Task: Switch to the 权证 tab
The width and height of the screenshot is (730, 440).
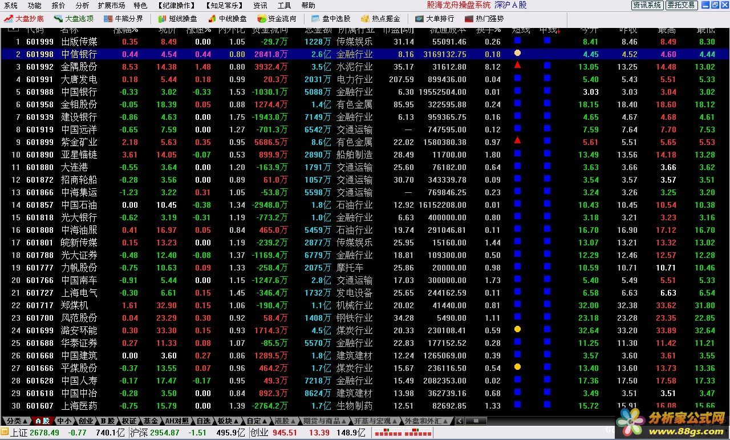Action: click(129, 421)
